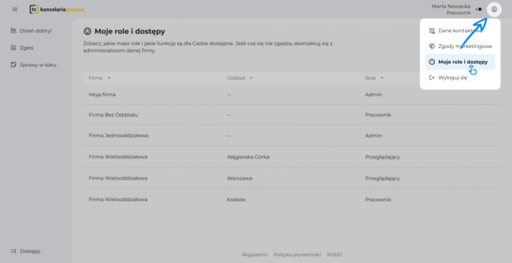Expand the Firma column sort arrow

tap(109, 78)
